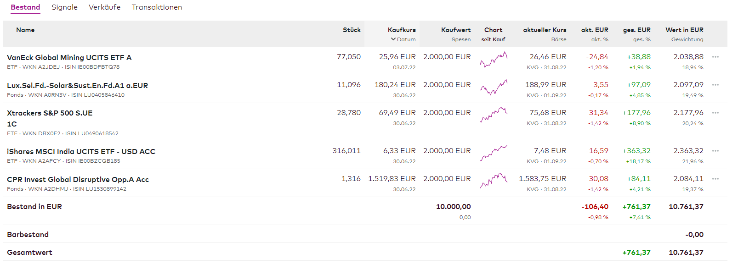Open the Lux.Sel.Fd.-Solar&Sust.En.Fd.A1 fund link
Viewport: 738px width, 270px height.
(x=77, y=85)
